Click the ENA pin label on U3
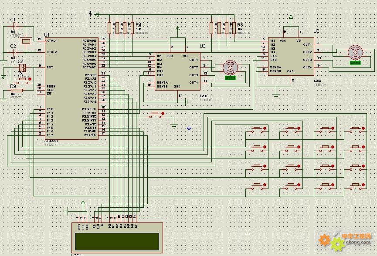This screenshot has height=256, width=377. pos(160,71)
